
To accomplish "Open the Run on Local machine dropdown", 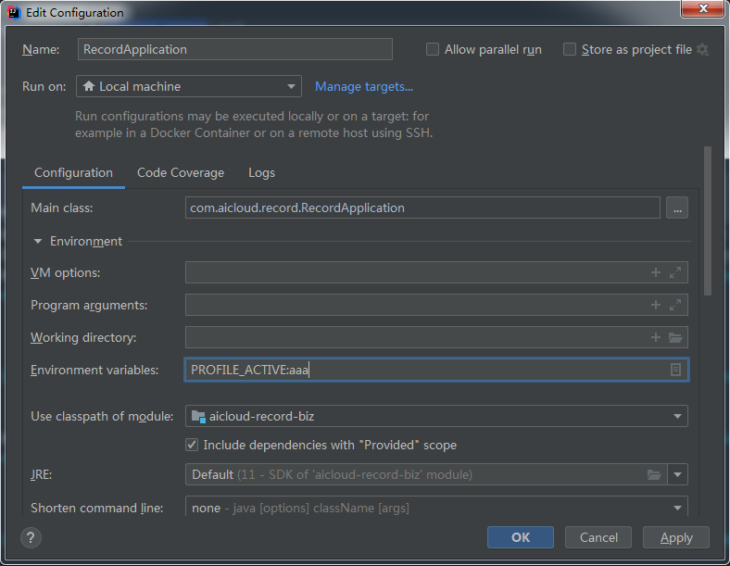I will tap(189, 86).
